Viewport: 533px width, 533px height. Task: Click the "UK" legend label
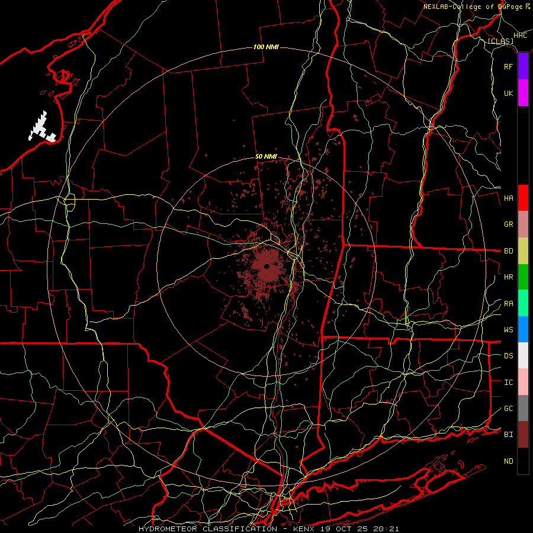[508, 94]
